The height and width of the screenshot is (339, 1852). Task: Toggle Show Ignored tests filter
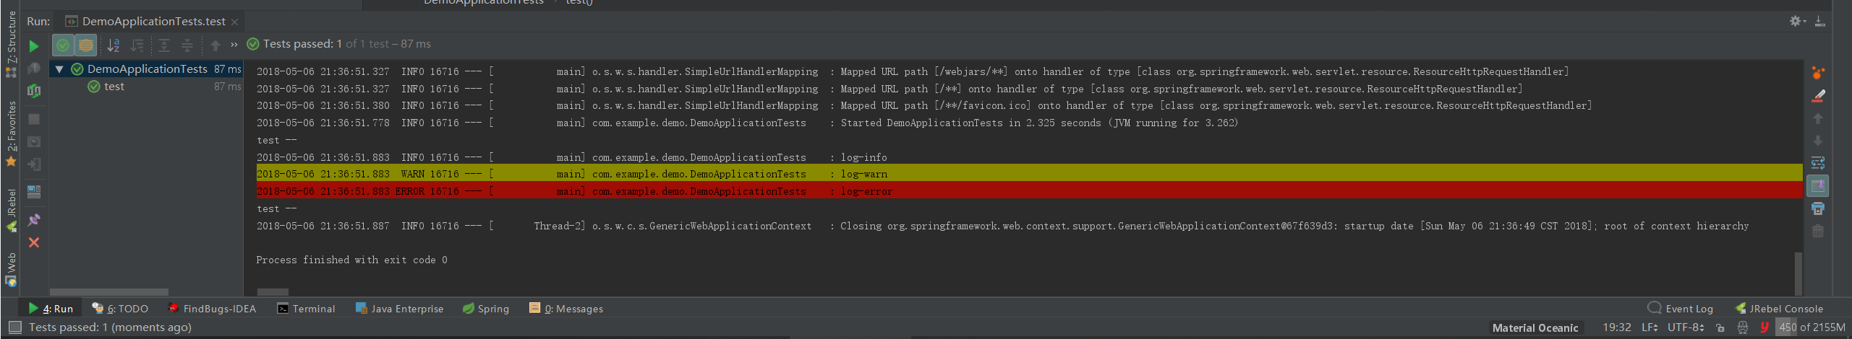pos(85,45)
